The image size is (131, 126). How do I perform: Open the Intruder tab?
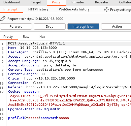pos(78,2)
